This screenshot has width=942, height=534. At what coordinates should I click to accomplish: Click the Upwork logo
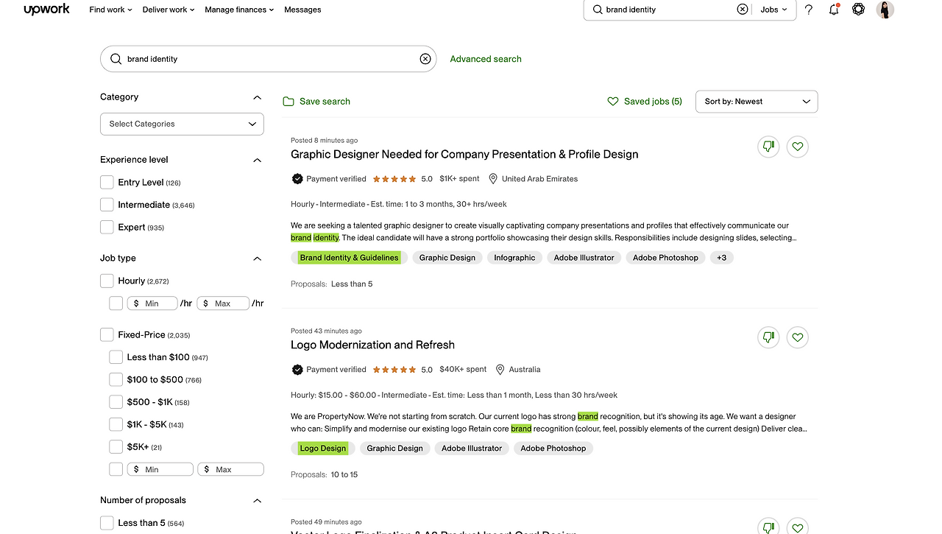(46, 10)
